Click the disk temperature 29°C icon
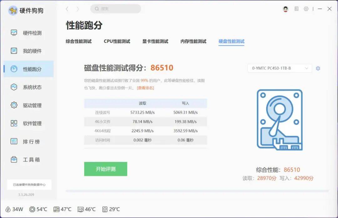The height and width of the screenshot is (218, 338). click(x=105, y=209)
